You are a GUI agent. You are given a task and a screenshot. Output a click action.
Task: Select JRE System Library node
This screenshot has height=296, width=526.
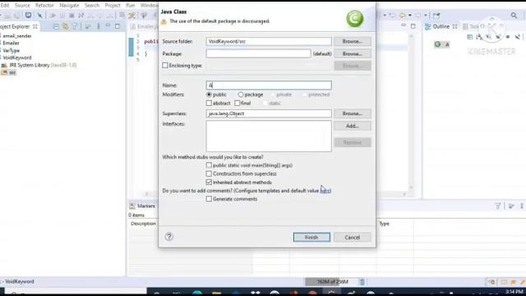coord(39,65)
